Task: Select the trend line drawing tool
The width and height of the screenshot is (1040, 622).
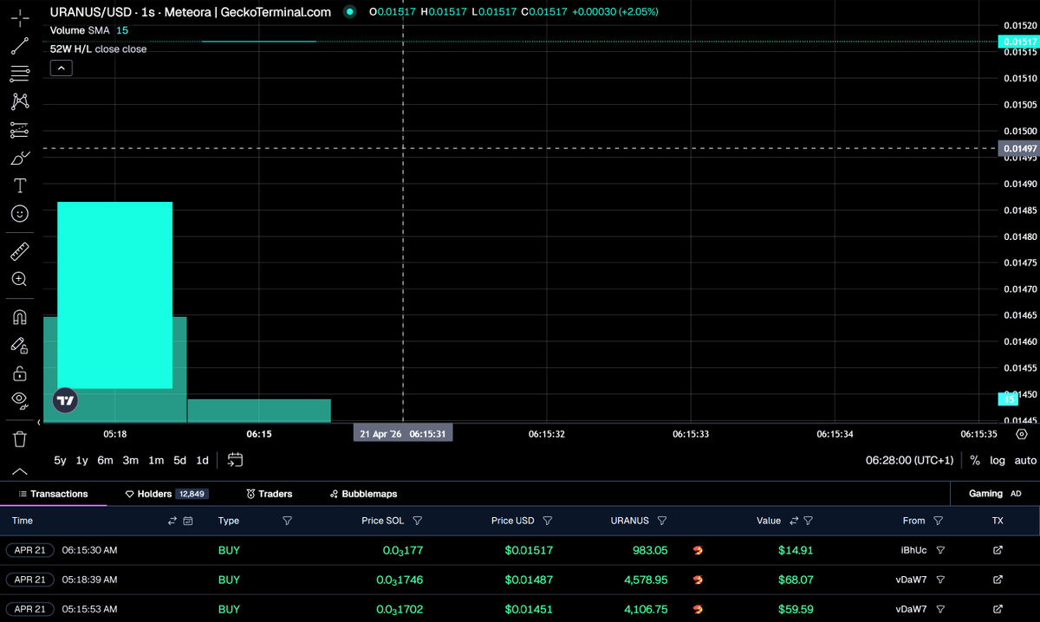Action: pos(19,46)
